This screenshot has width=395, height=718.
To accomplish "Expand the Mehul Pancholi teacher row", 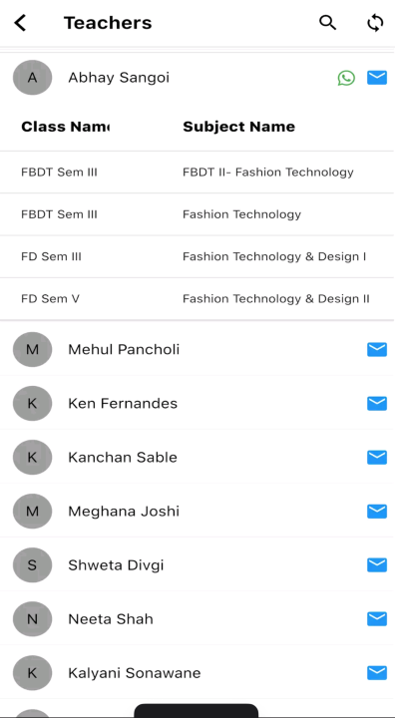I will coord(197,349).
